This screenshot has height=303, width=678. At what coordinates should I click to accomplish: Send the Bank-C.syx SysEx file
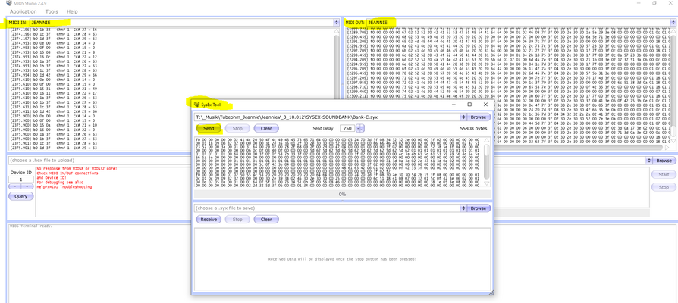click(209, 128)
